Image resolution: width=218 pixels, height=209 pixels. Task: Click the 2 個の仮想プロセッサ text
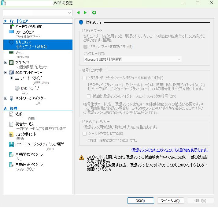31,67
